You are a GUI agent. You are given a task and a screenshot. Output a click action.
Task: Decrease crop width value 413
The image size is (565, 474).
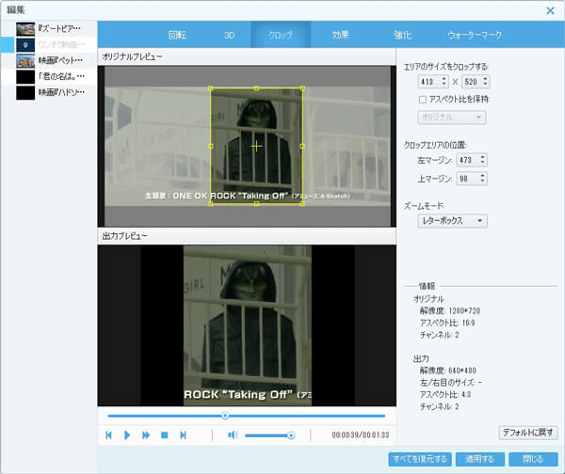444,85
